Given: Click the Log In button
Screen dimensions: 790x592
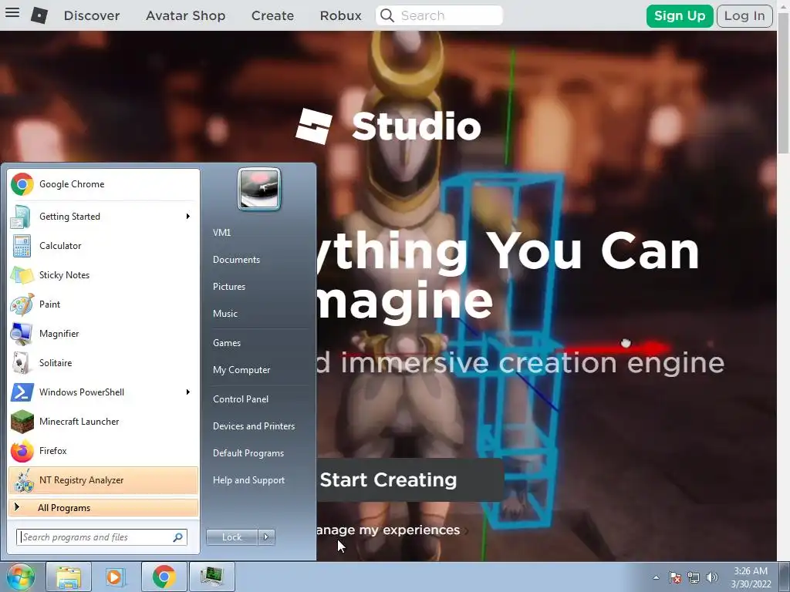Looking at the screenshot, I should click(744, 15).
